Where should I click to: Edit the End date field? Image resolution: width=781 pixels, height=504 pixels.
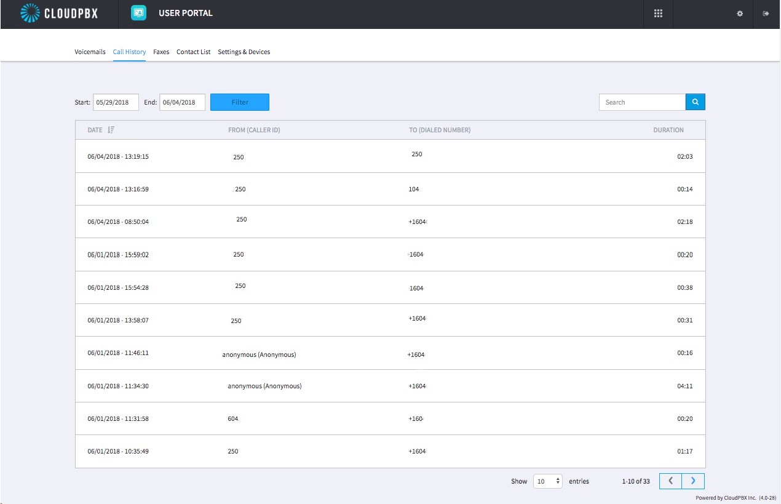click(x=182, y=102)
